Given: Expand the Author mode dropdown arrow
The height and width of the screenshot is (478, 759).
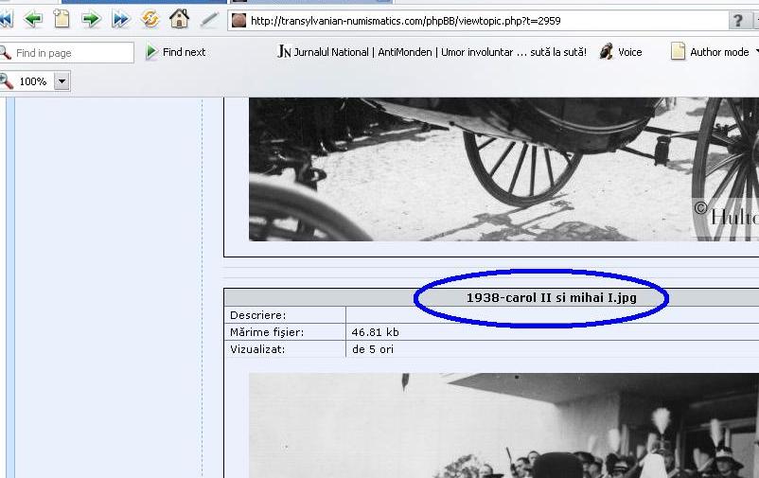Looking at the screenshot, I should point(755,52).
